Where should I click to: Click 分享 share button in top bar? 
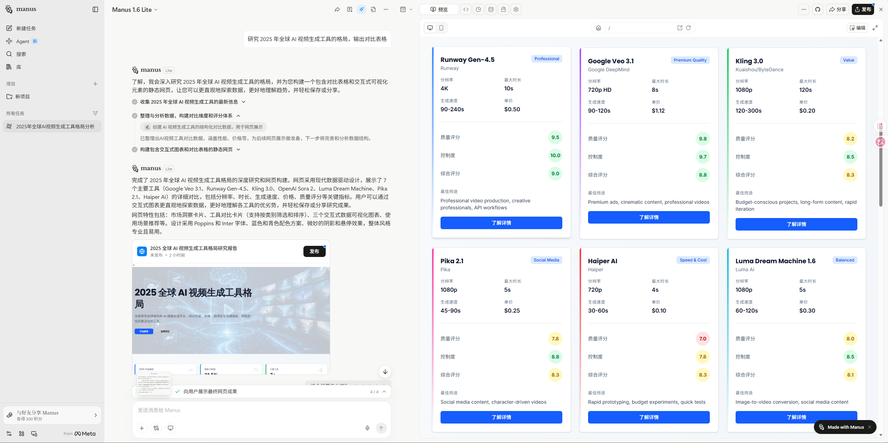pos(838,9)
